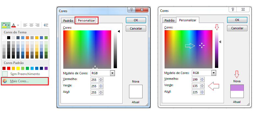
Task: Switch to the red-outlined Personalizar tab
Action: [87, 20]
